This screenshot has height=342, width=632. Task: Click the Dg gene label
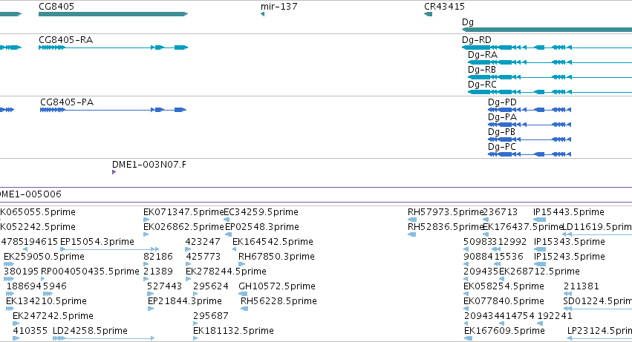click(x=468, y=22)
